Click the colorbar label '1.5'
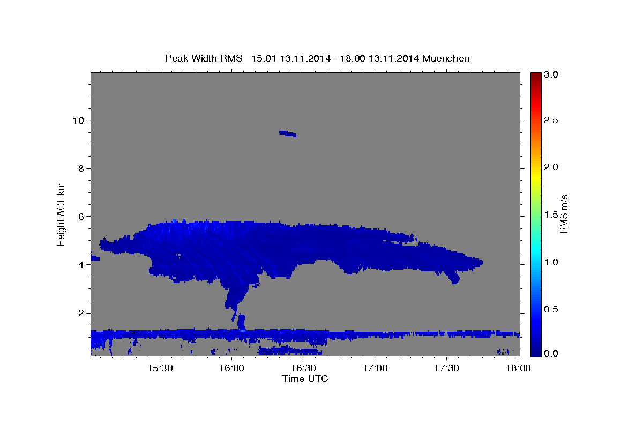This screenshot has height=428, width=643. [552, 215]
